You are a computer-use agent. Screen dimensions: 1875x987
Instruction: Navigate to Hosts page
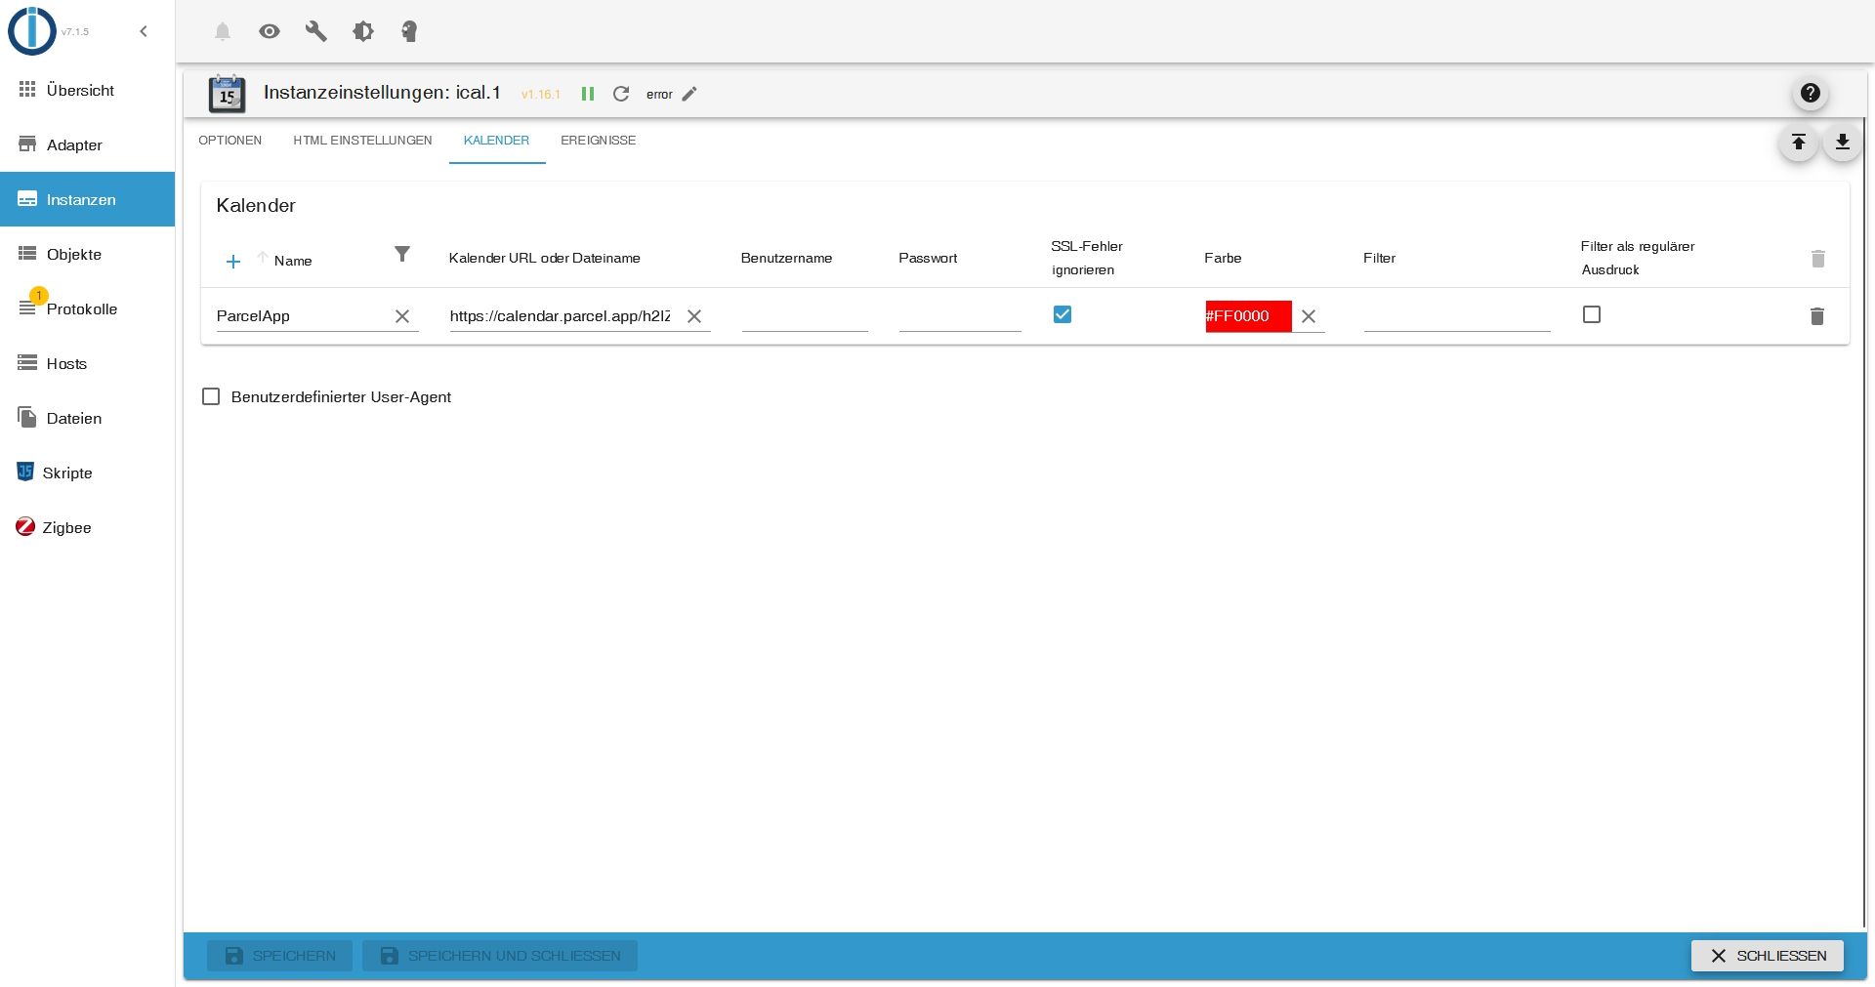pyautogui.click(x=88, y=363)
